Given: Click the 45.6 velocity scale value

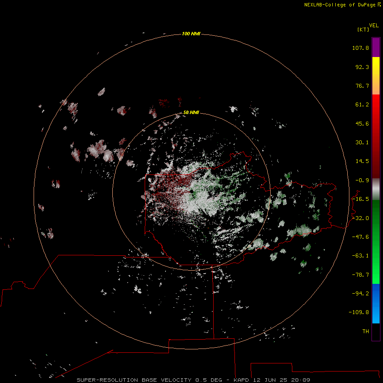Looking at the screenshot, I should tap(362, 123).
